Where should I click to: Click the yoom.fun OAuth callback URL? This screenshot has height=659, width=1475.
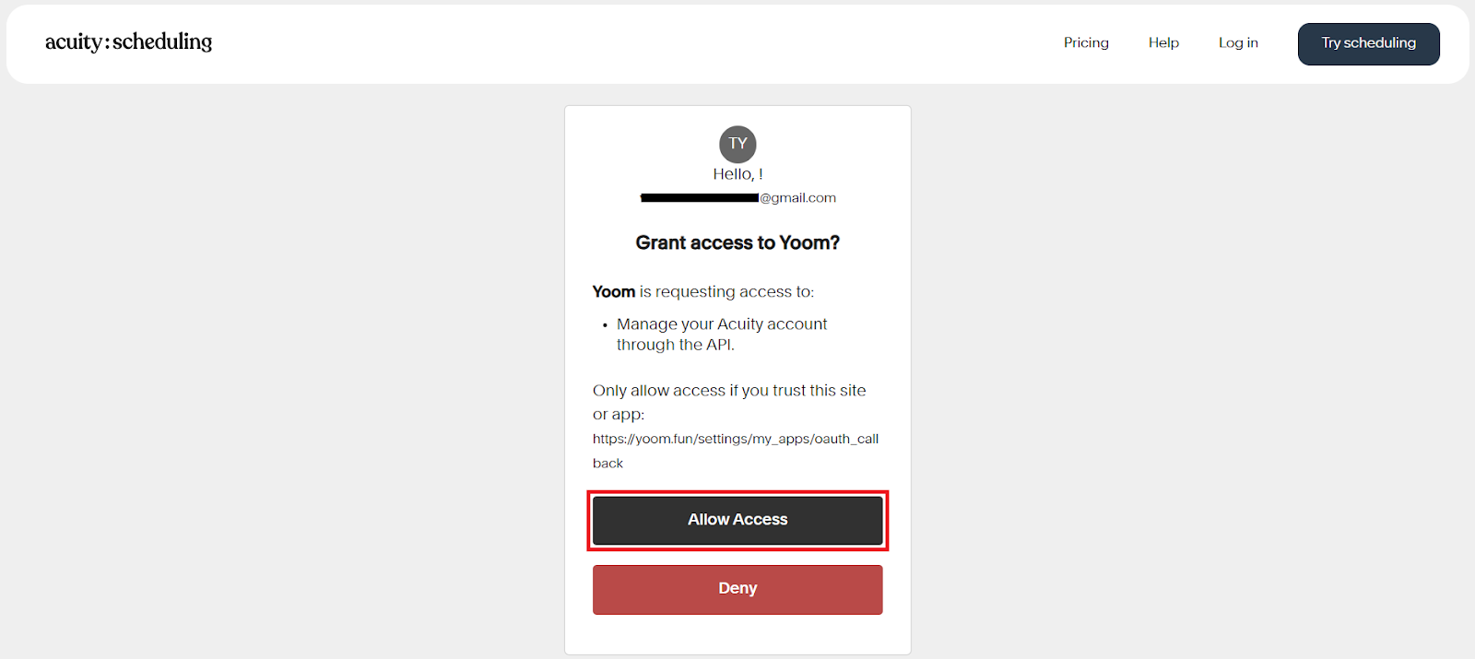tap(735, 439)
